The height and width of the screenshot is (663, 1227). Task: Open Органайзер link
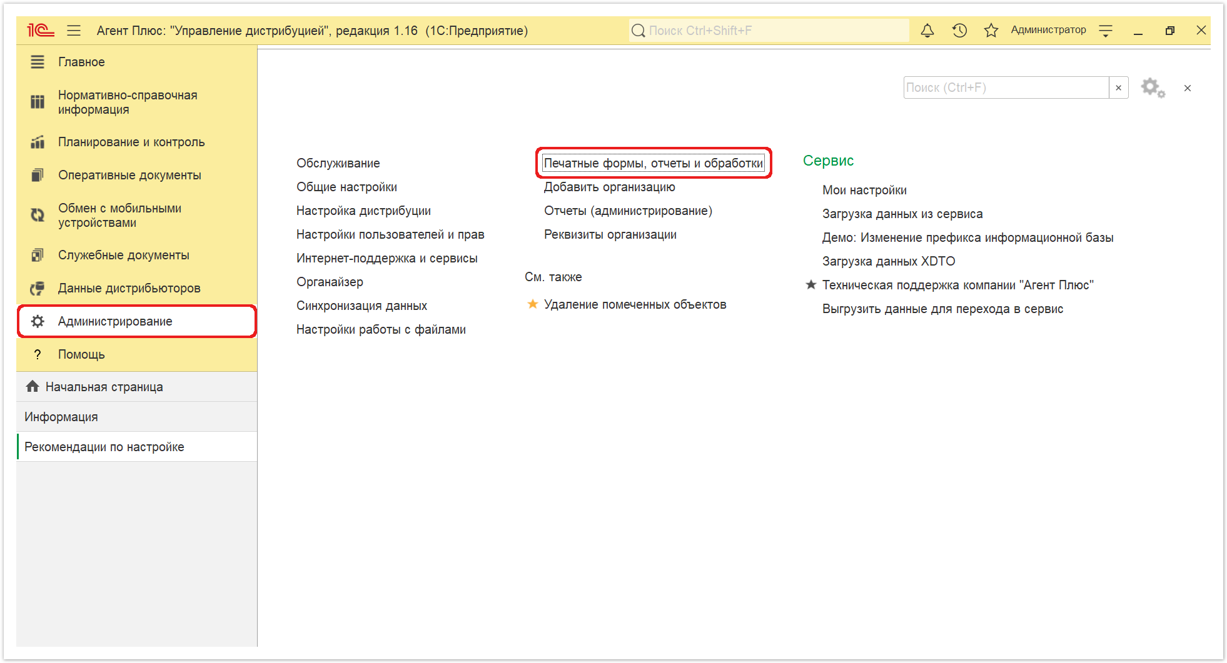pos(330,282)
